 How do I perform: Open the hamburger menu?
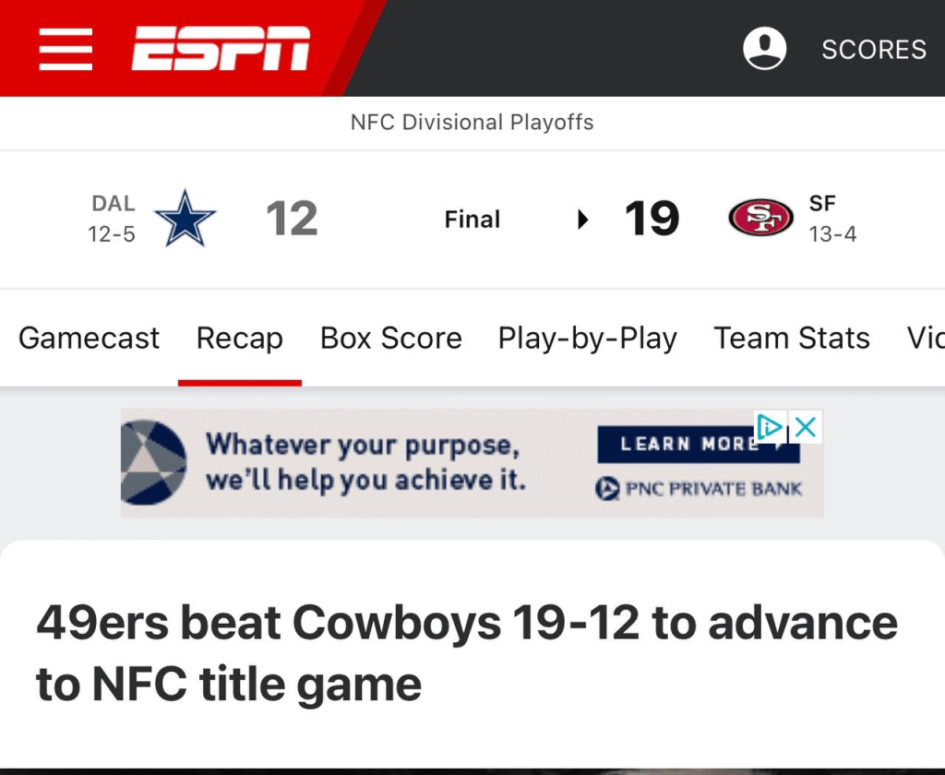66,48
